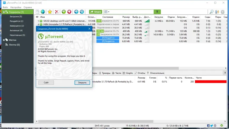229x129 pixels.
Task: Click the globe icon in status bar
Action: [x=215, y=126]
